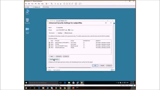Select the Permissions tab
Viewport: 160px width, 90px height.
click(x=52, y=33)
